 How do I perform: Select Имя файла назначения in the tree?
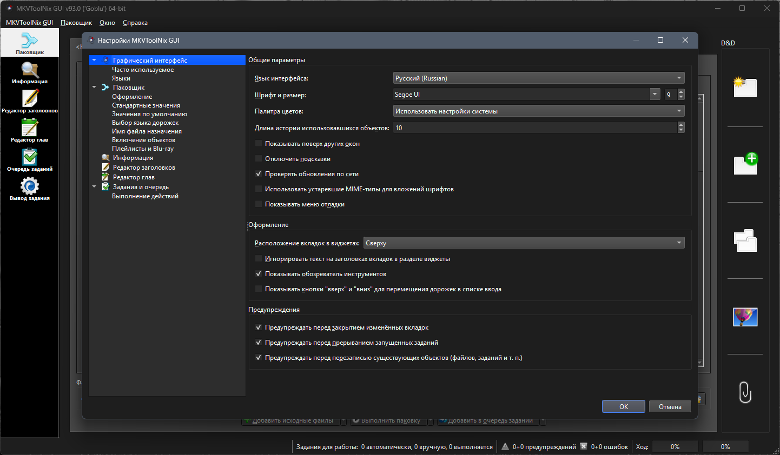click(x=147, y=131)
